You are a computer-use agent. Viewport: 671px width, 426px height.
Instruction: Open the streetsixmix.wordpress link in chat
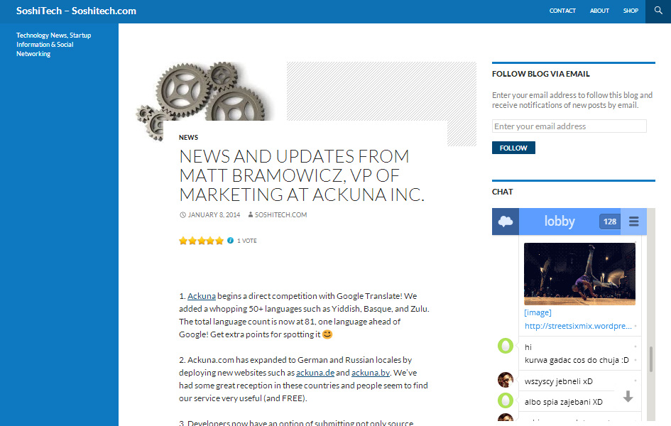(x=577, y=326)
